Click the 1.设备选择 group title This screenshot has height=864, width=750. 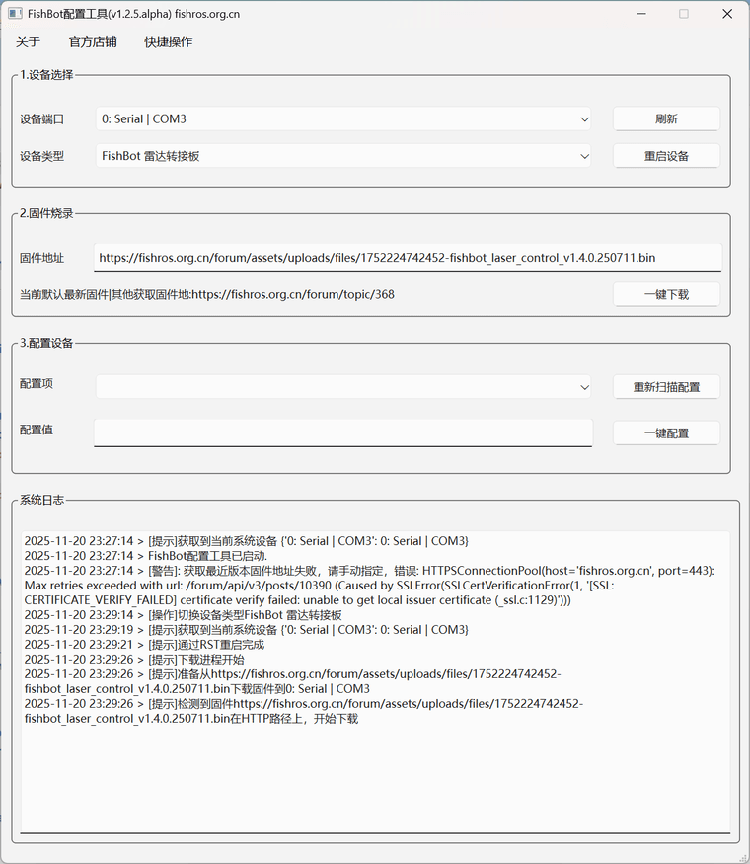46,75
